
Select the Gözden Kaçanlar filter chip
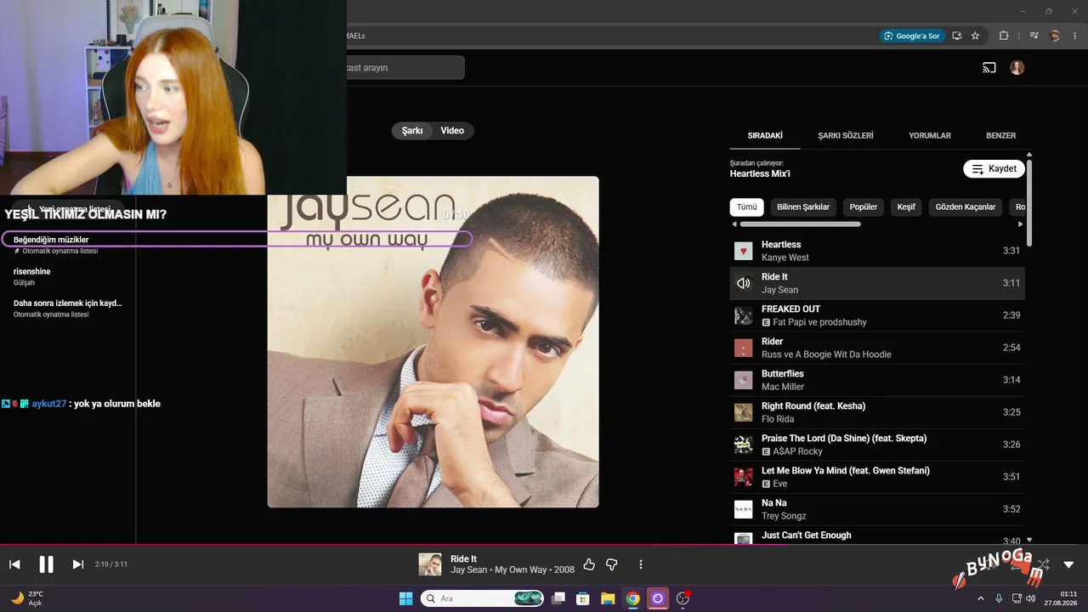966,207
